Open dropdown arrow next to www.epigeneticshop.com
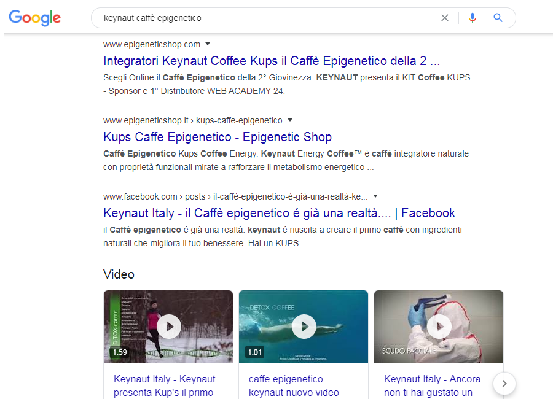The width and height of the screenshot is (553, 399). tap(208, 44)
